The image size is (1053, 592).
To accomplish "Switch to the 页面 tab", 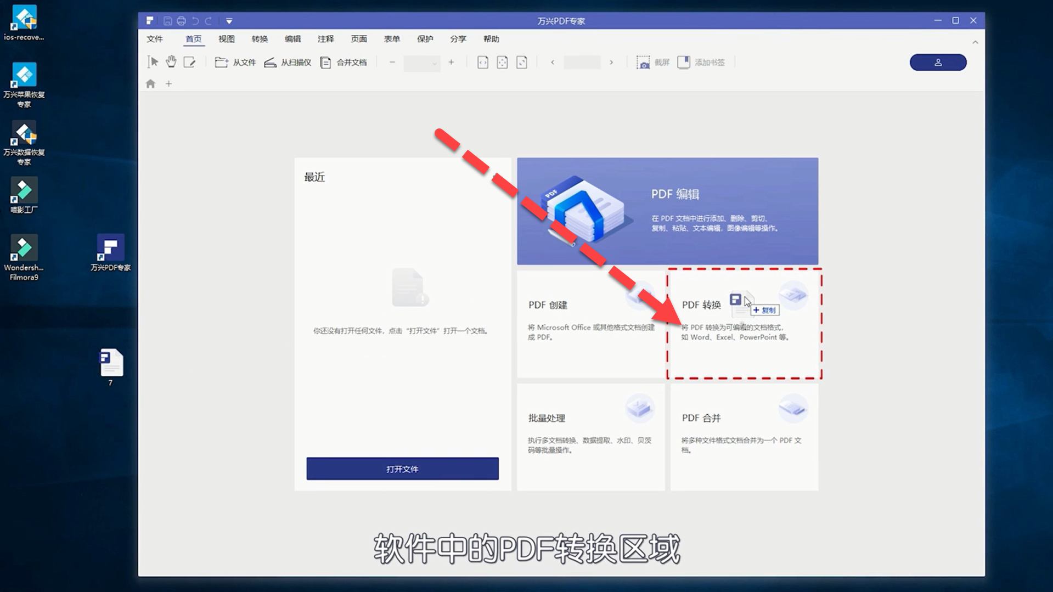I will click(x=359, y=39).
